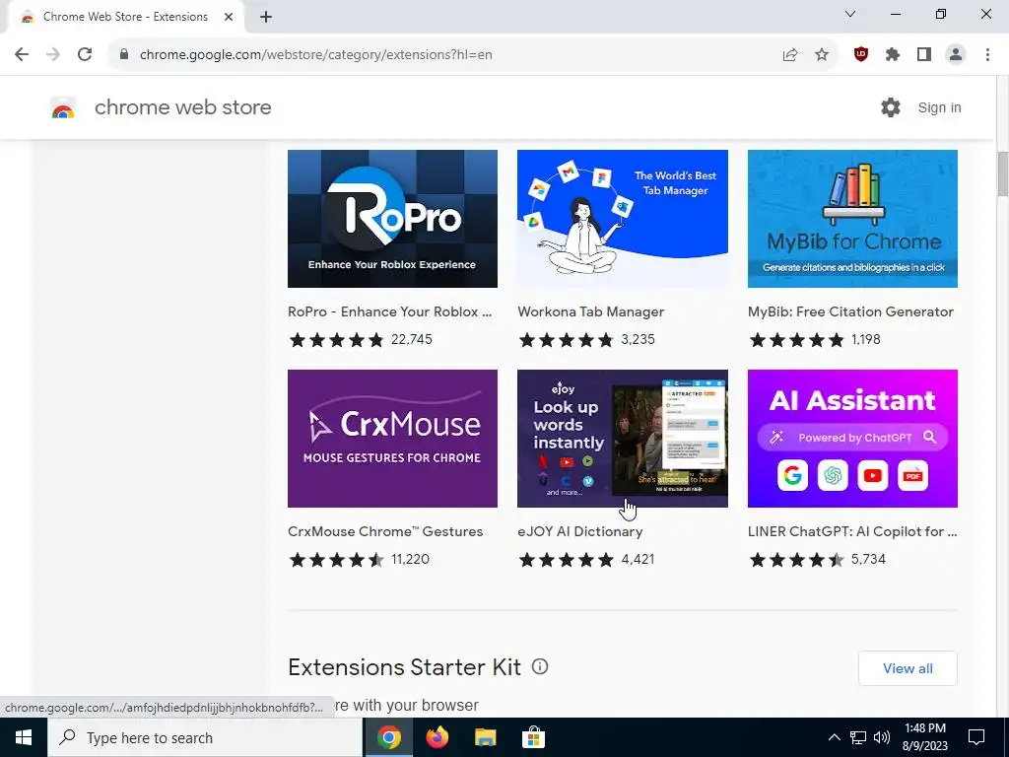Open Chrome from the taskbar
Viewport: 1009px width, 757px height.
tap(388, 737)
